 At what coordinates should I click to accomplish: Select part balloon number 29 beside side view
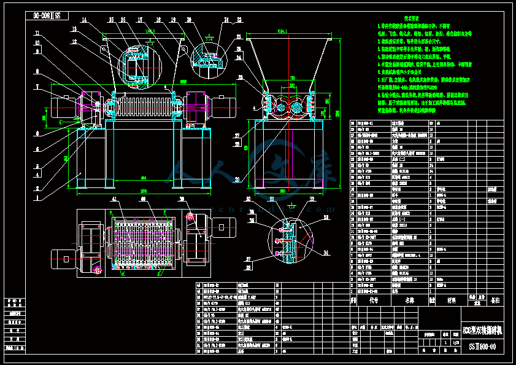pos(237,179)
